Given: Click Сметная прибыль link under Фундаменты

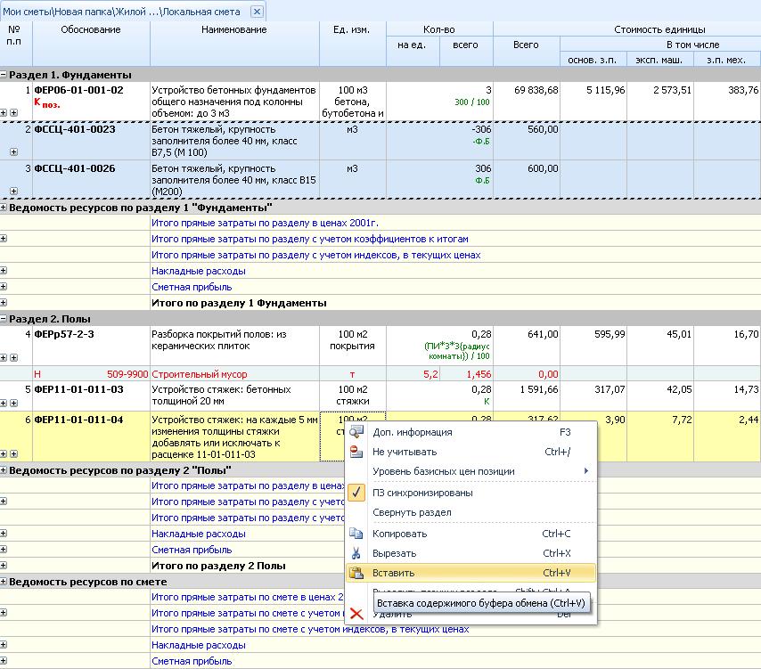Looking at the screenshot, I should (192, 287).
